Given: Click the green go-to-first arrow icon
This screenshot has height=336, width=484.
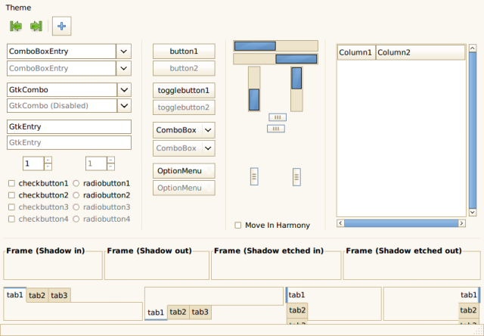Looking at the screenshot, I should pos(16,26).
